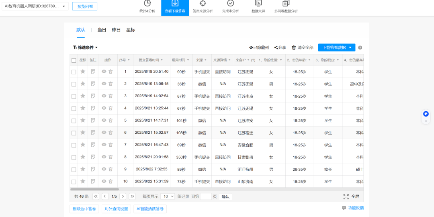Screen dimensions: 434x217
Task: Open the blue floating assistant icon
Action: point(426,114)
